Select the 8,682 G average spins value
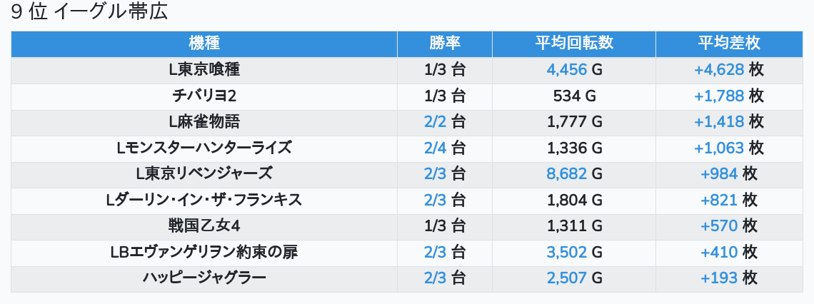The image size is (814, 304). click(x=574, y=174)
